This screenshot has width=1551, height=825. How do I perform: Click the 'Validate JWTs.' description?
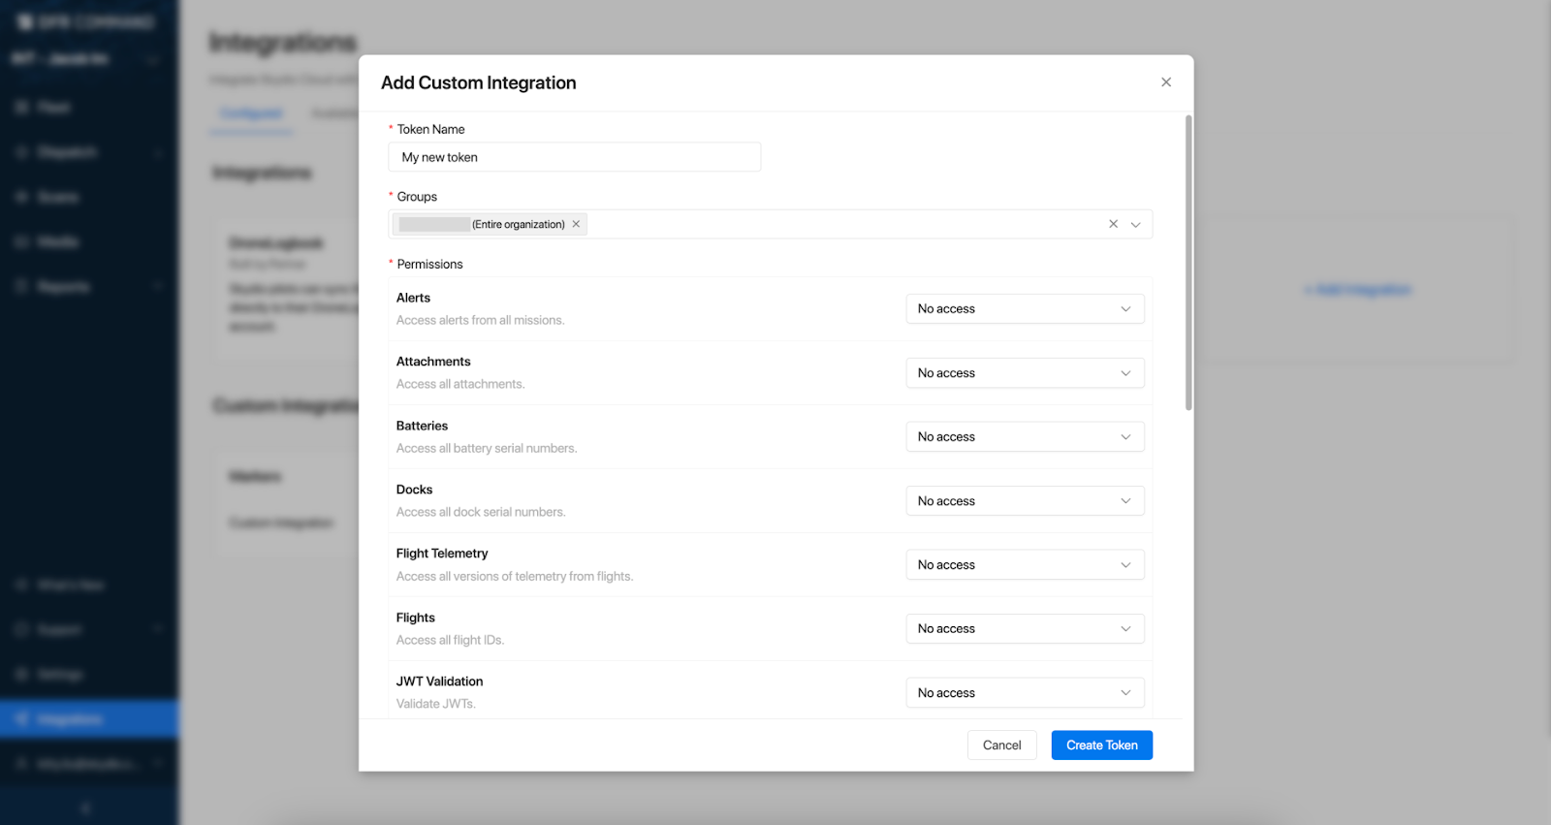(436, 704)
